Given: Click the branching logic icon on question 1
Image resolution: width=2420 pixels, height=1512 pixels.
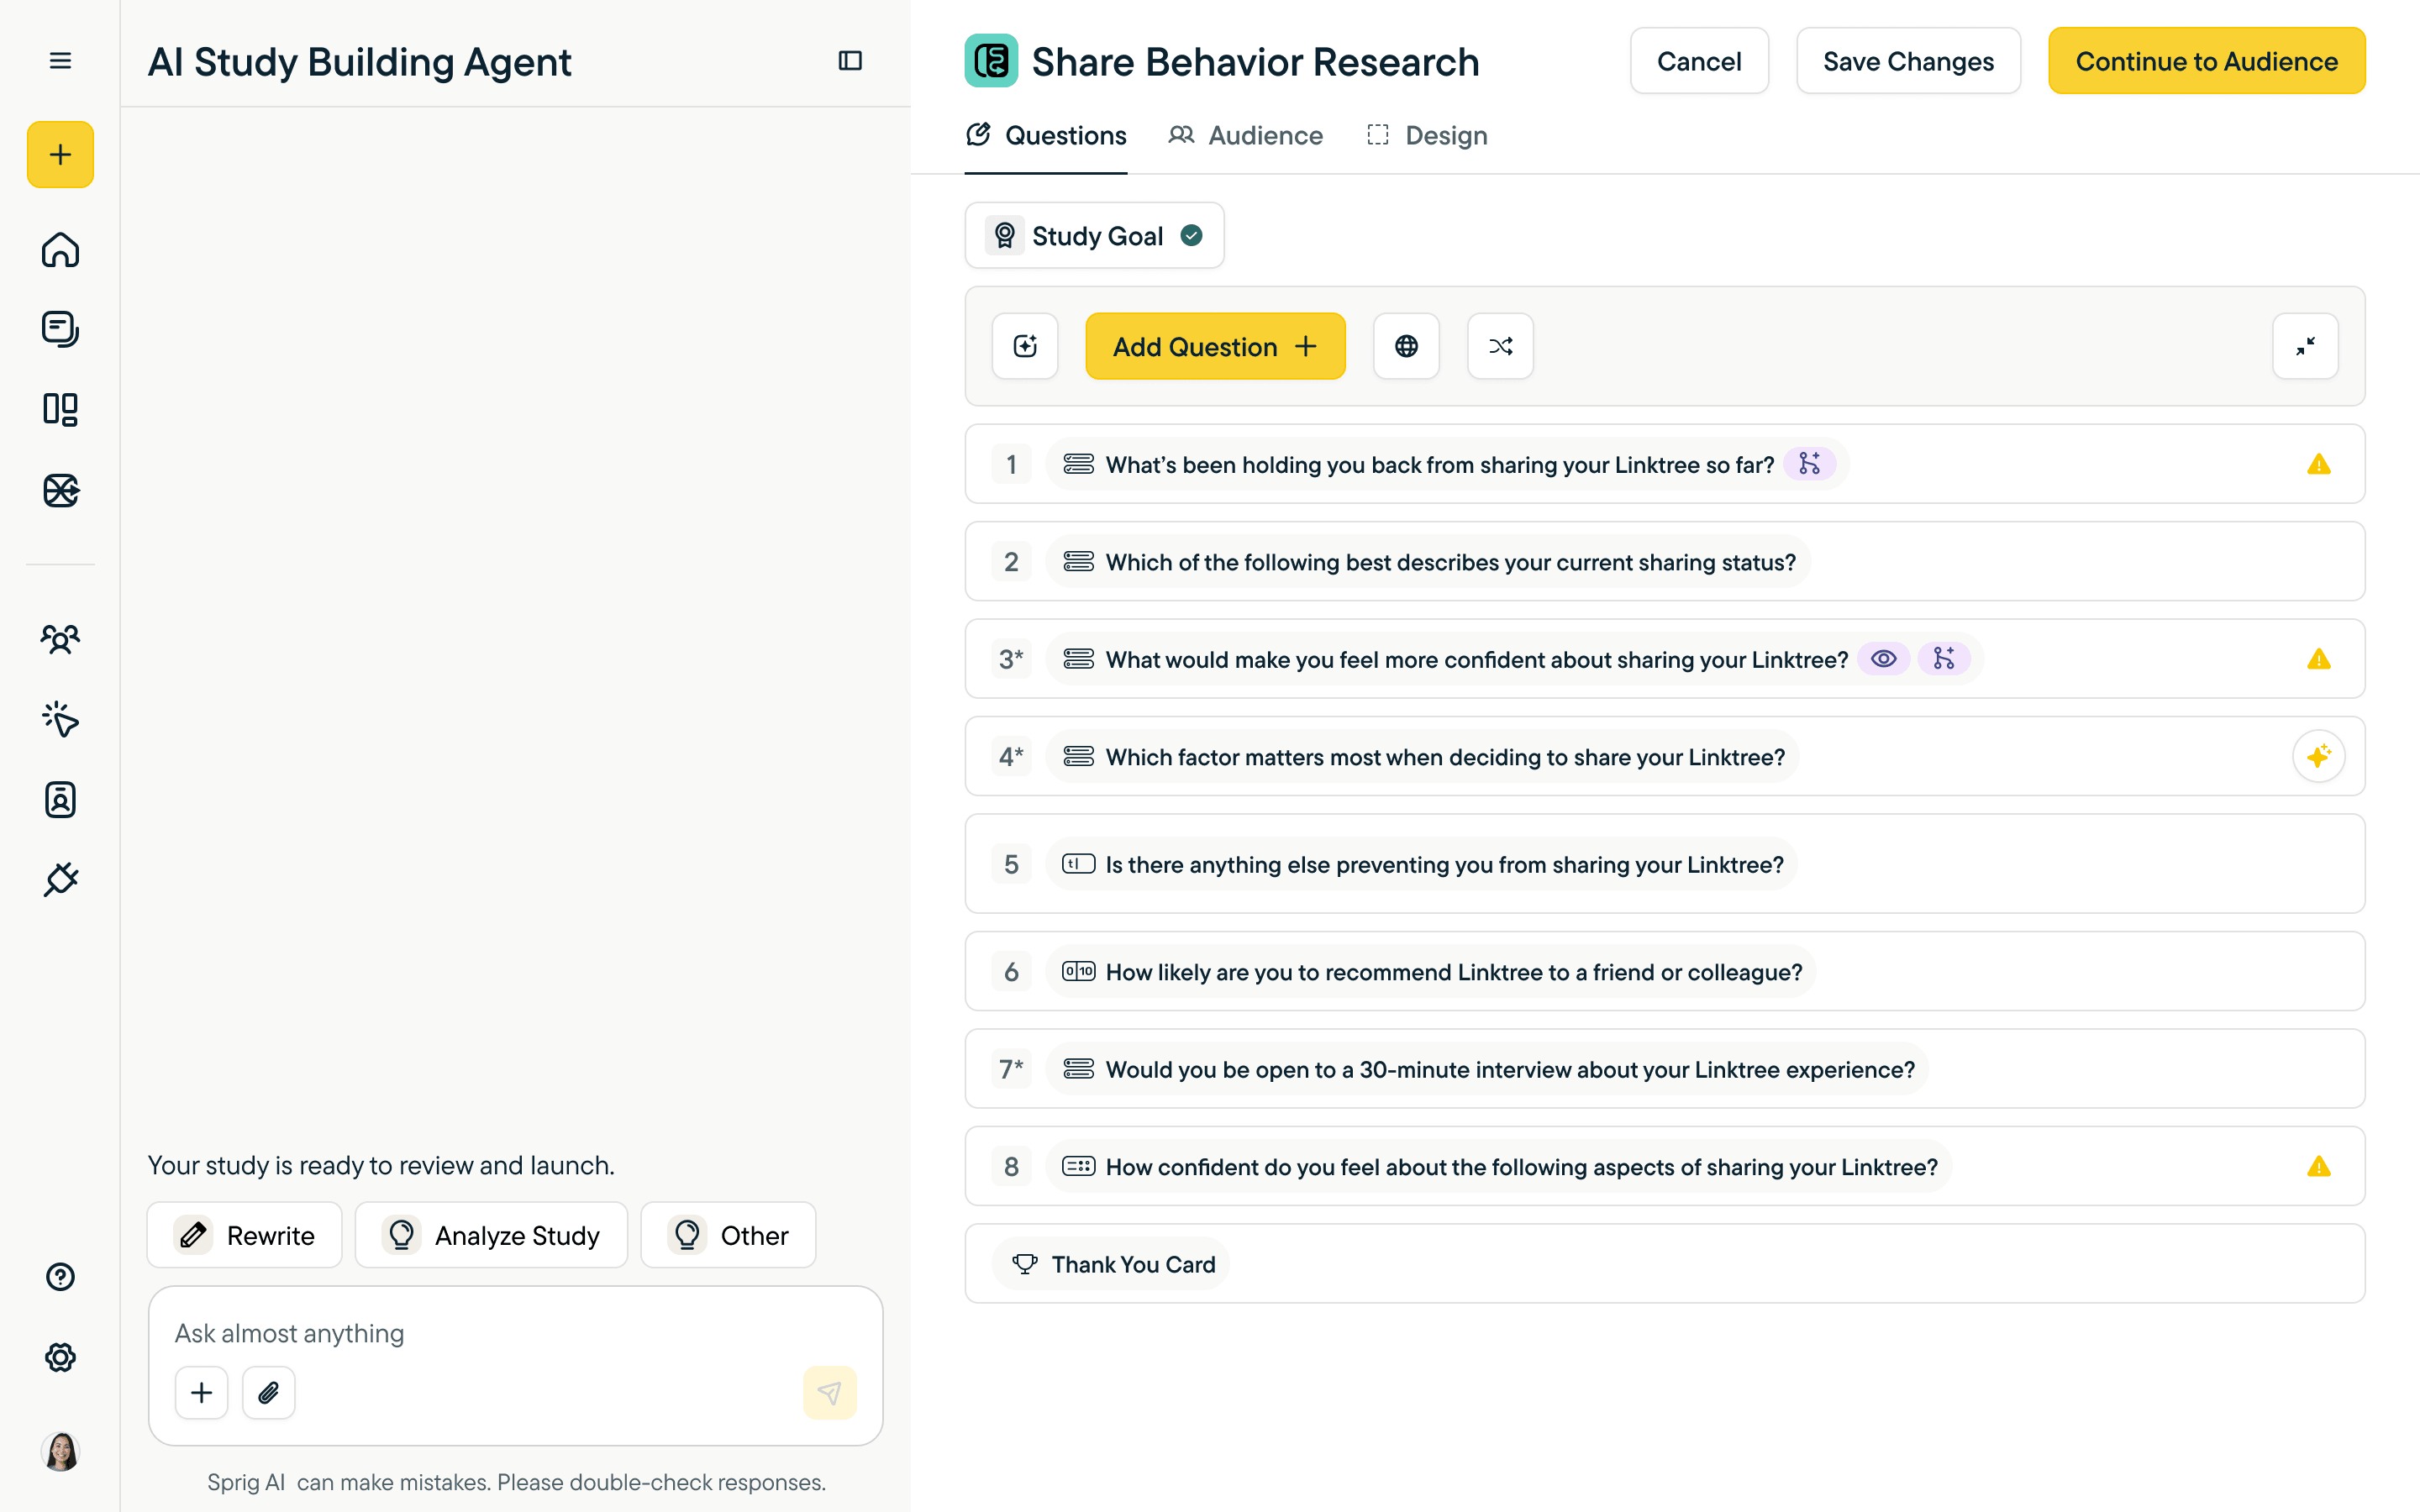Looking at the screenshot, I should [x=1809, y=464].
